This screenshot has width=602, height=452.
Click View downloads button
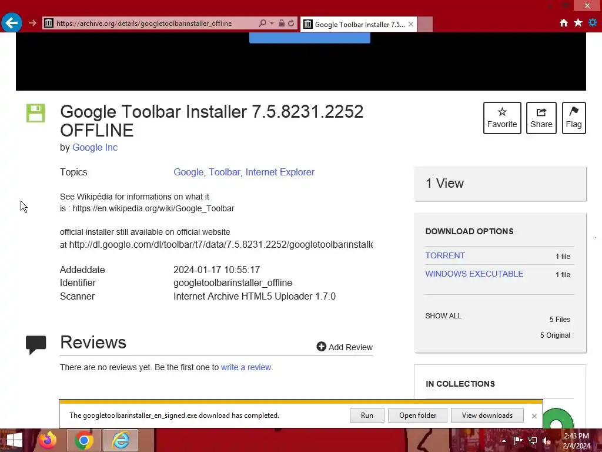[x=487, y=416]
